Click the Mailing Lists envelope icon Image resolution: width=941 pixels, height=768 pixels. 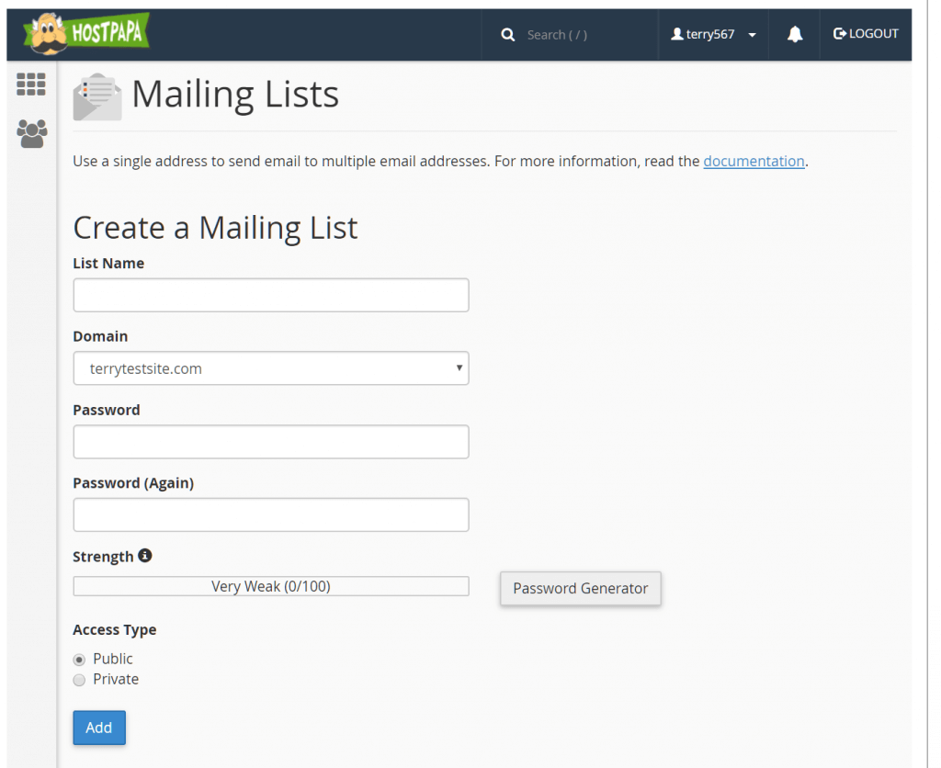[x=97, y=96]
